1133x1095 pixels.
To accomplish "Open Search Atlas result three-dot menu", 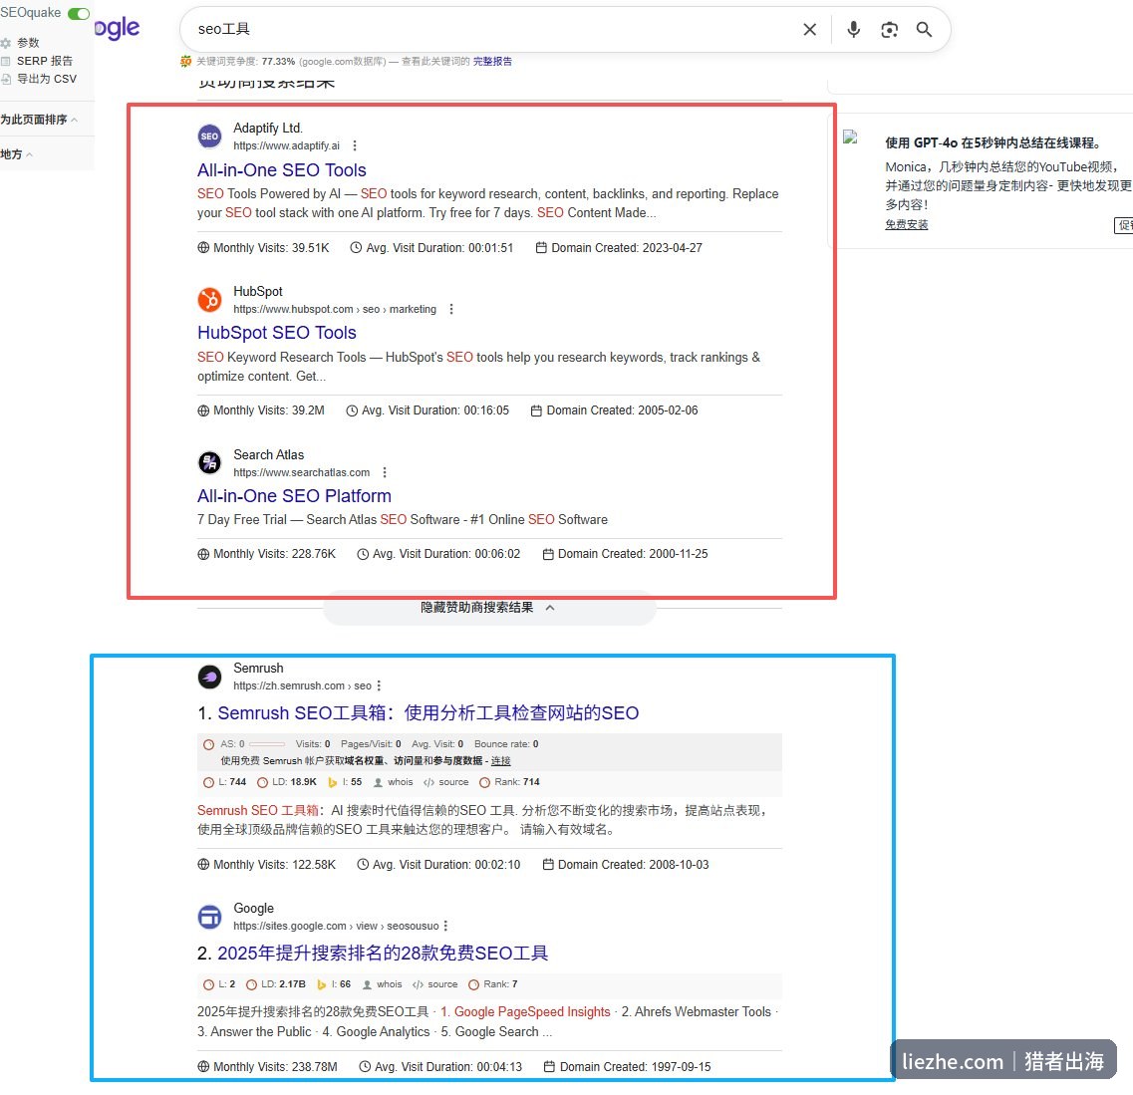I will pyautogui.click(x=385, y=472).
